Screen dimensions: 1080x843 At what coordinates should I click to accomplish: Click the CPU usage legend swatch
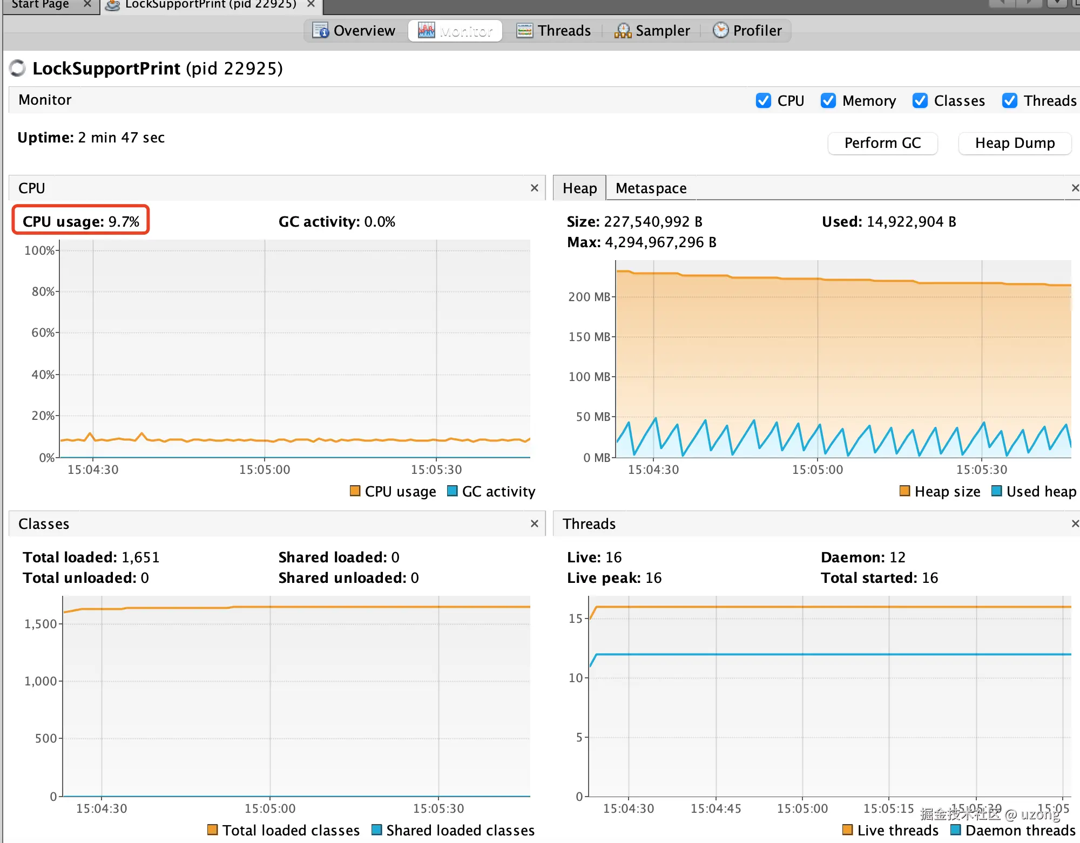tap(355, 491)
